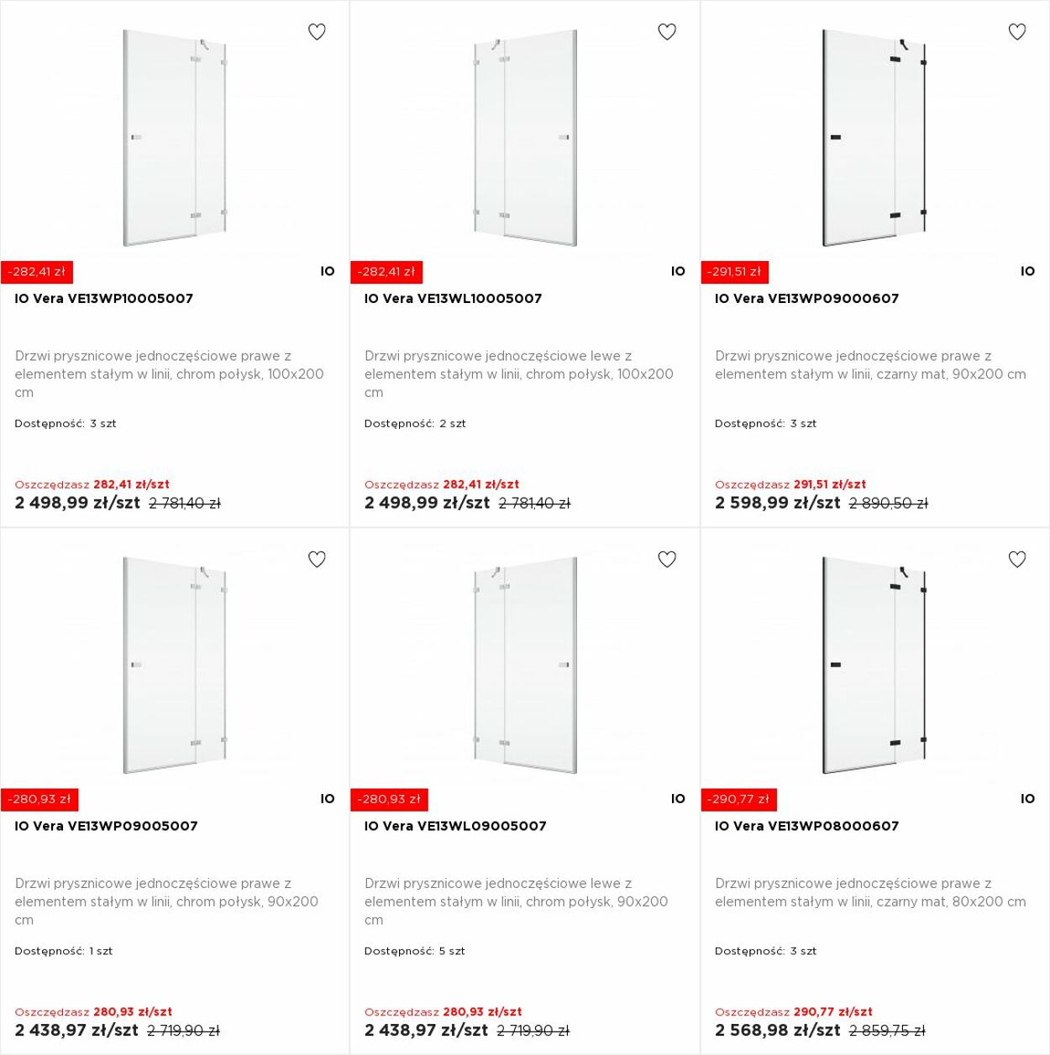Screen dimensions: 1050x1055
Task: Click the 2 568,98 zł/szt price
Action: click(x=778, y=1030)
